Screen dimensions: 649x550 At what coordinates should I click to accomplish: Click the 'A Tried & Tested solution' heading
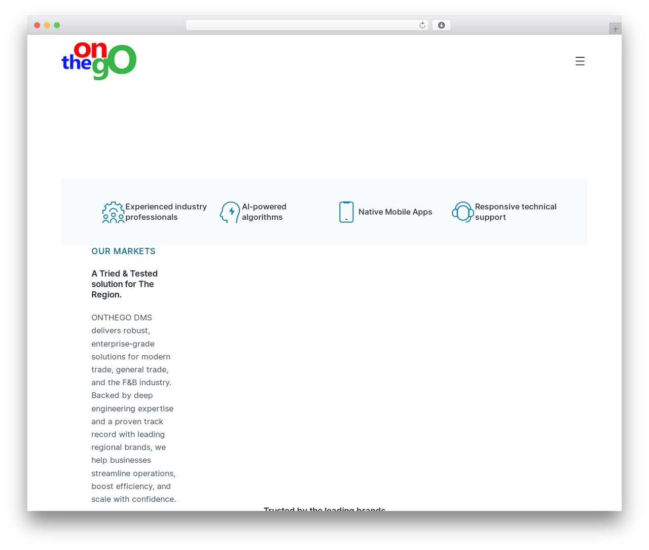[125, 284]
